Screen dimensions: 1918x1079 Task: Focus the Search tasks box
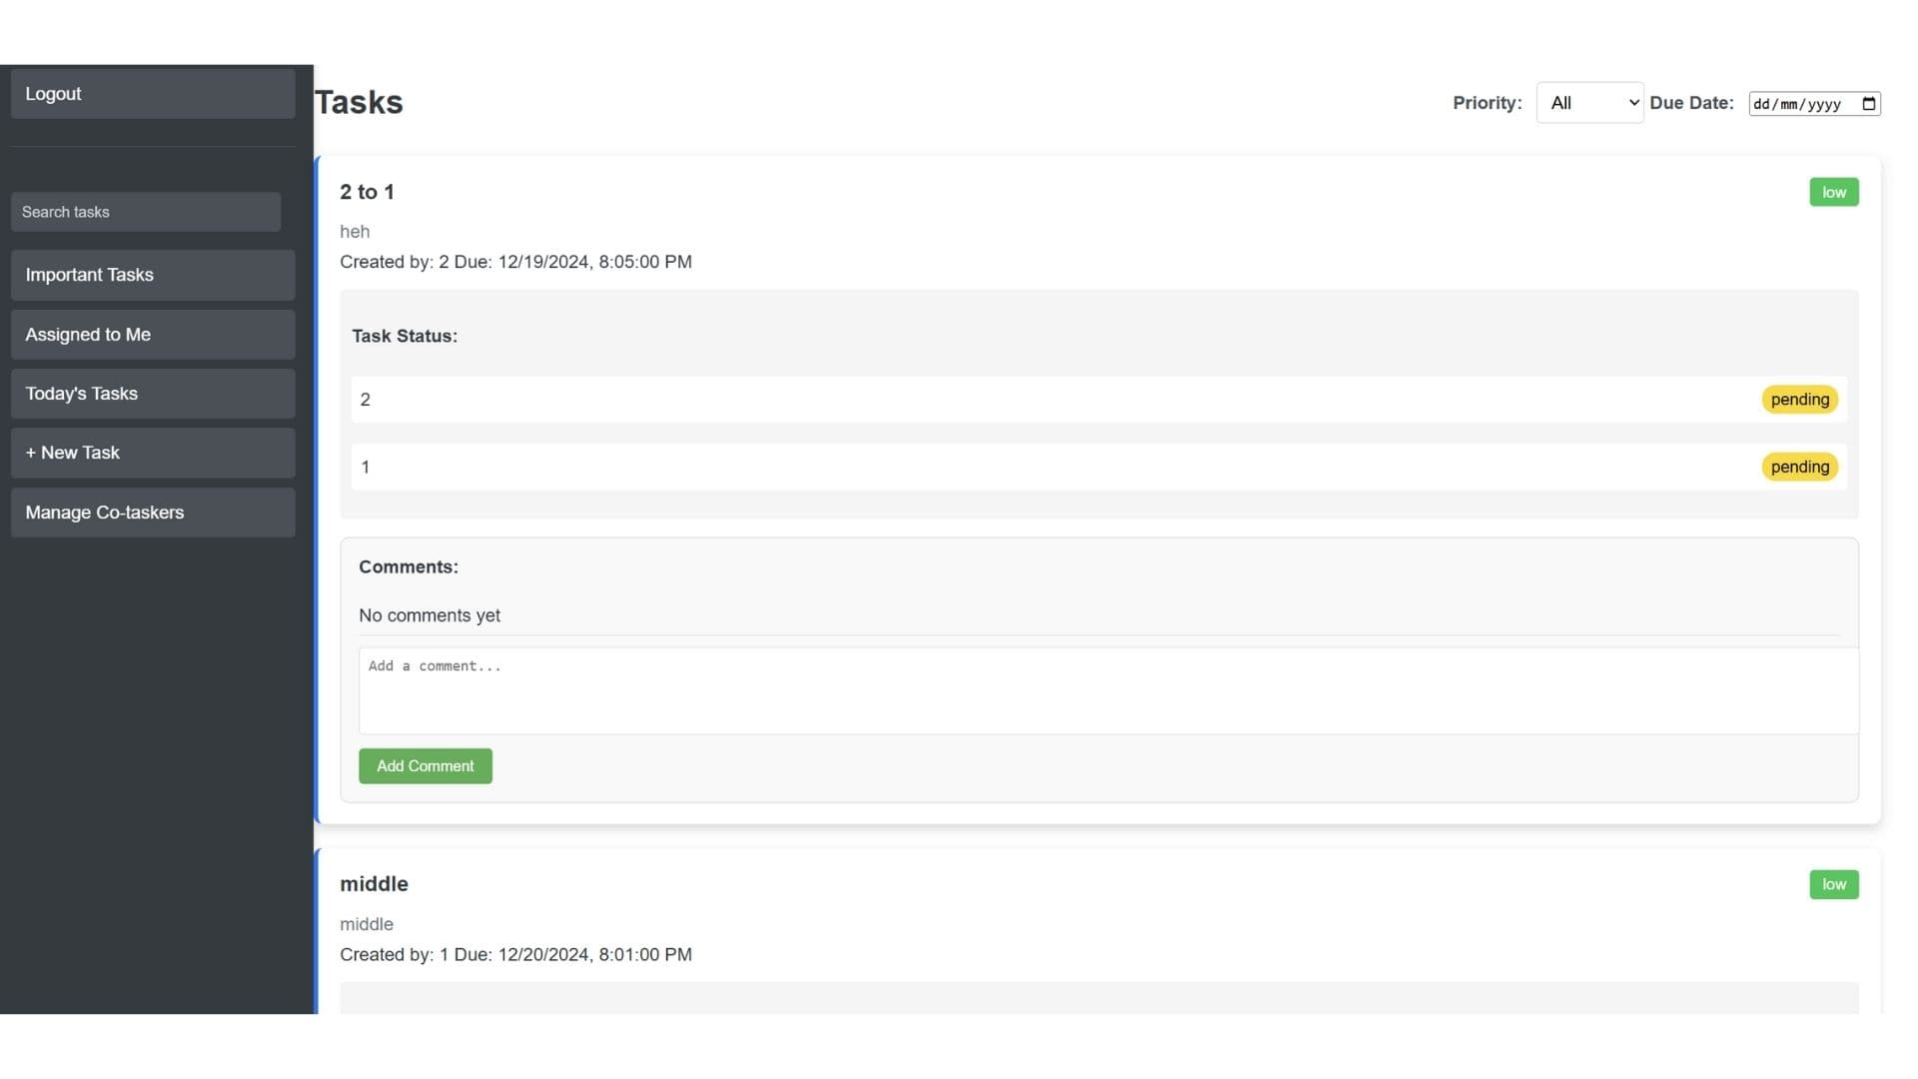tap(146, 212)
